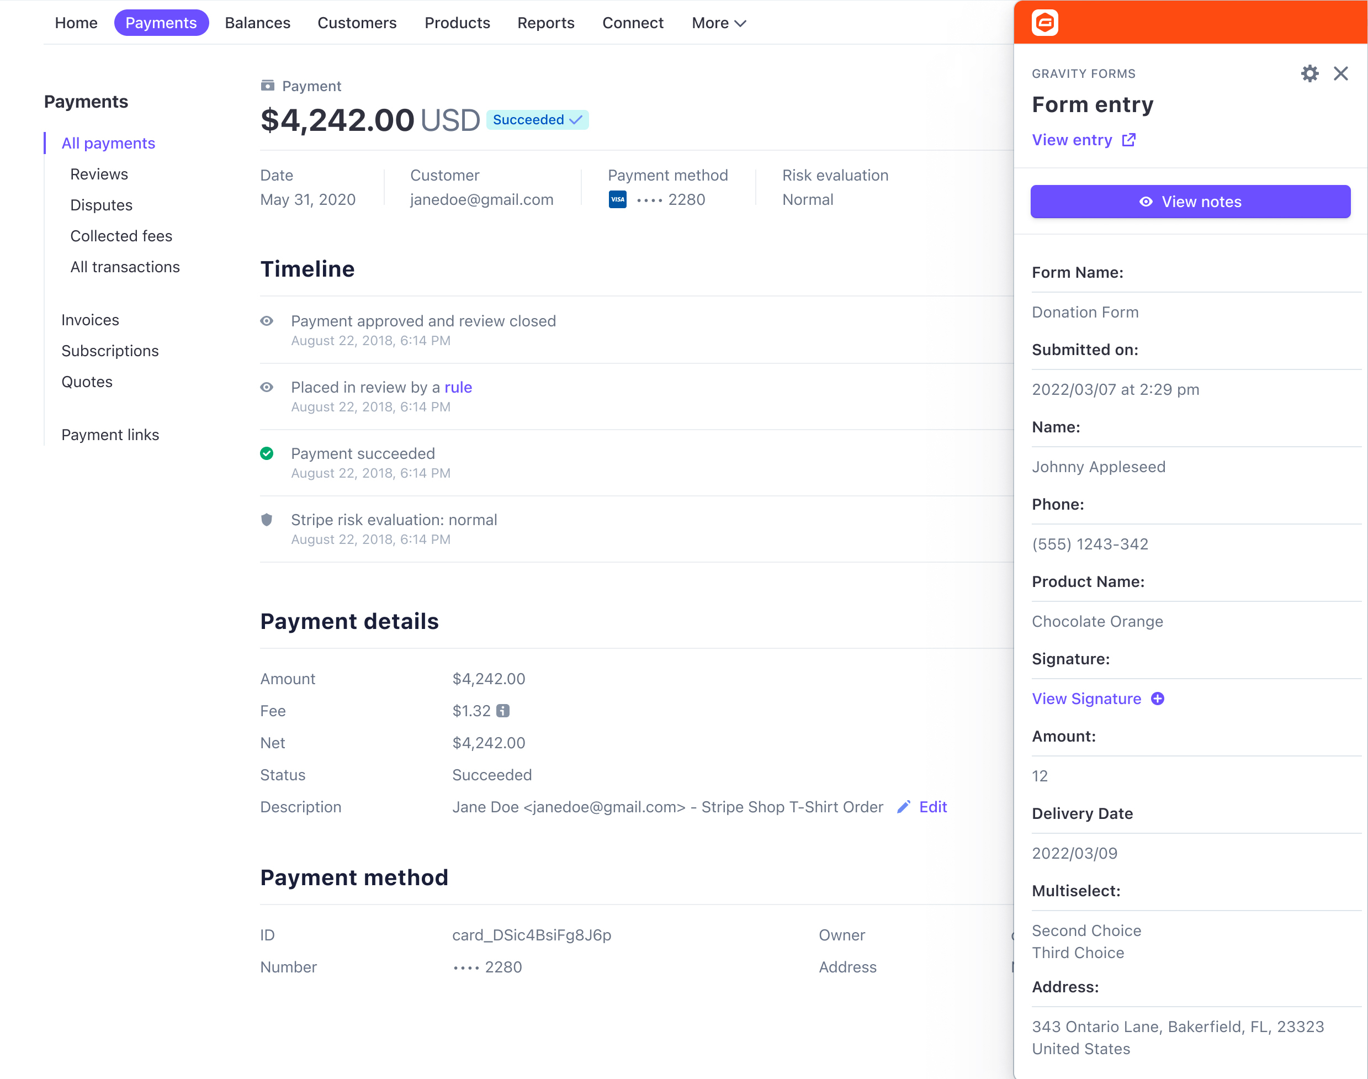Click the fee info icon next to $1.32
The height and width of the screenshot is (1079, 1368).
pyautogui.click(x=502, y=711)
